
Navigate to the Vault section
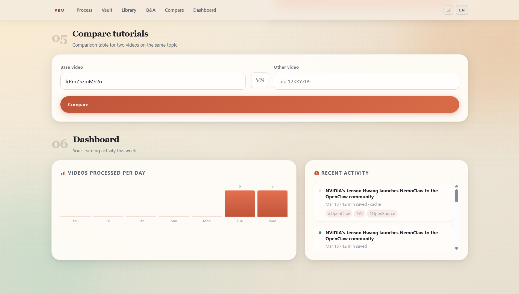107,10
